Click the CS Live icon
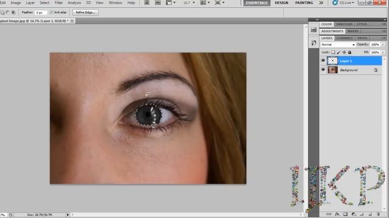This screenshot has height=218, width=389. click(335, 2)
